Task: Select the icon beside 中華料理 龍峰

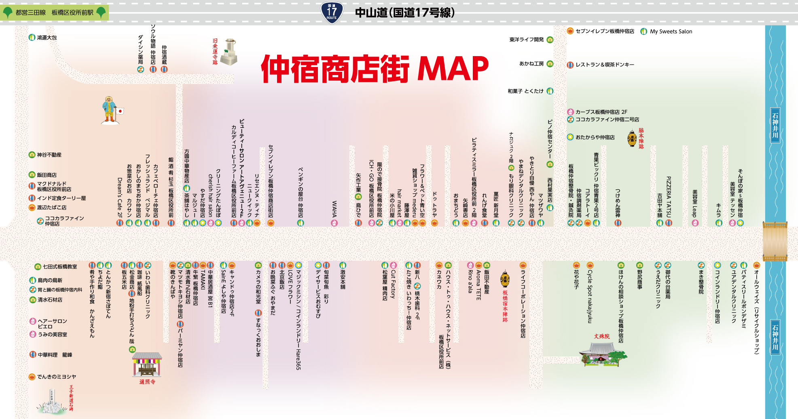Action: coord(33,354)
